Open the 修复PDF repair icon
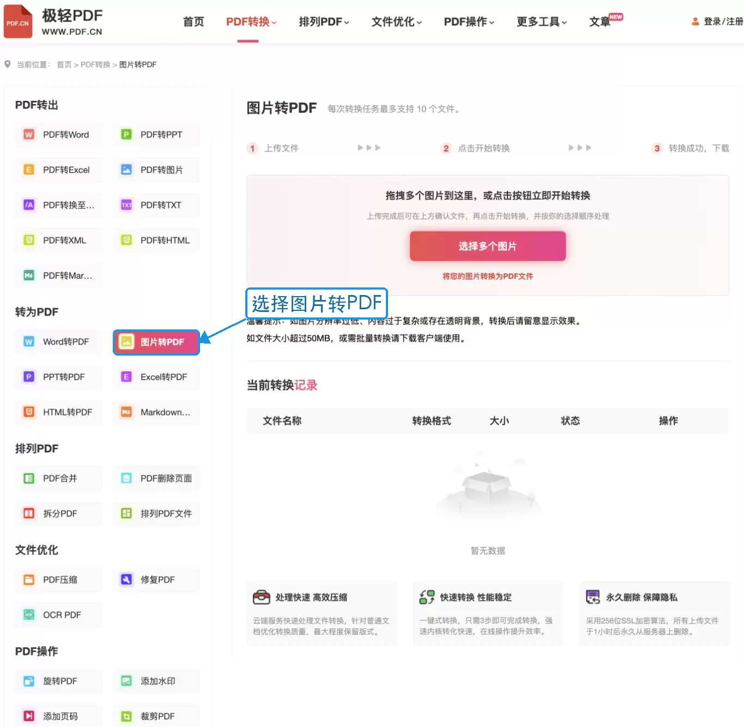 point(126,580)
